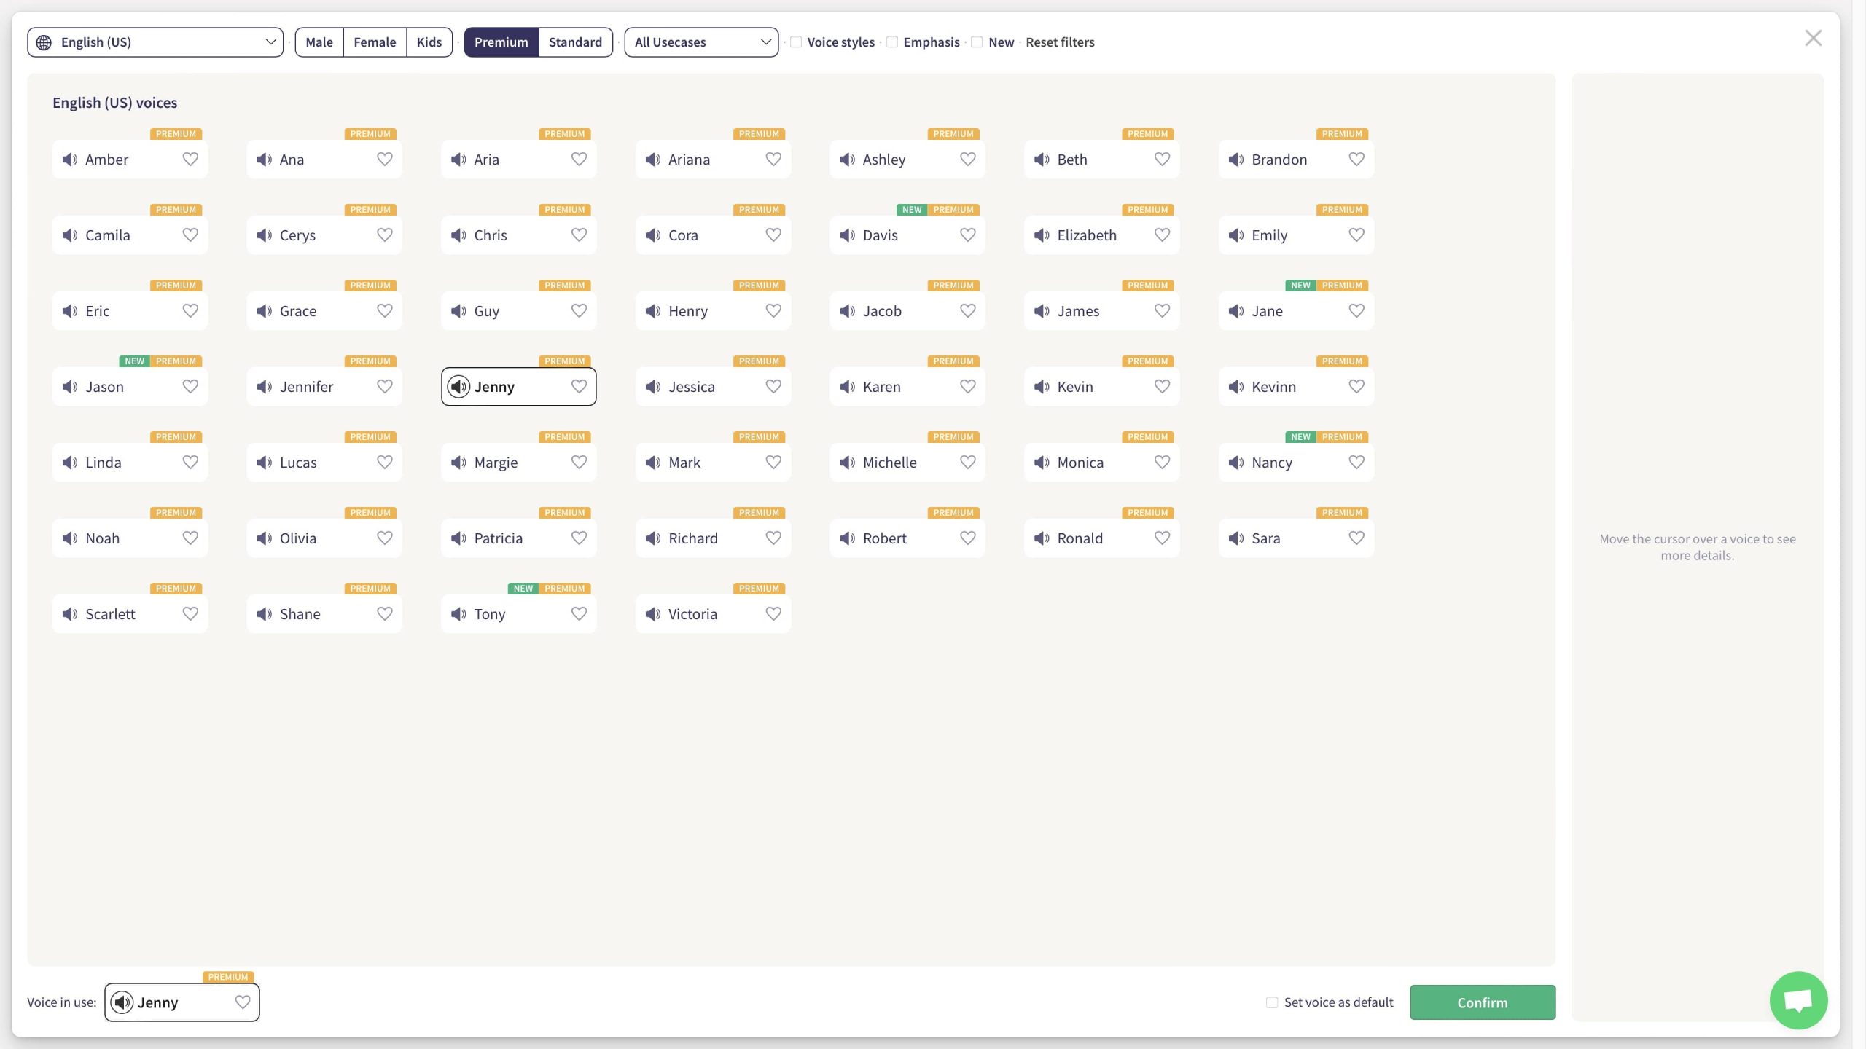Click heart icon next to Nancy
Image resolution: width=1866 pixels, height=1049 pixels.
(1356, 463)
